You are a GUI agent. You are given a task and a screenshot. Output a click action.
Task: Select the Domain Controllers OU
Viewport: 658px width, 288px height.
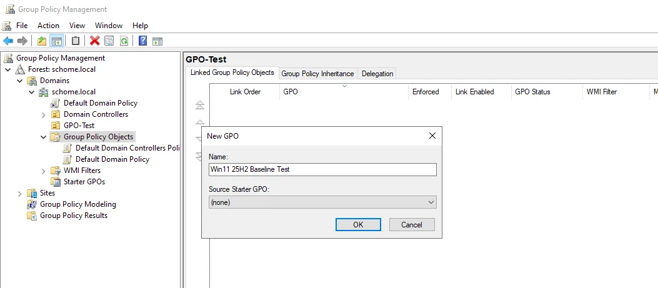[96, 114]
